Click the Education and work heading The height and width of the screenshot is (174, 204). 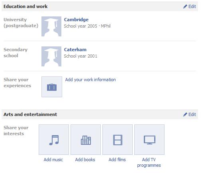click(25, 6)
